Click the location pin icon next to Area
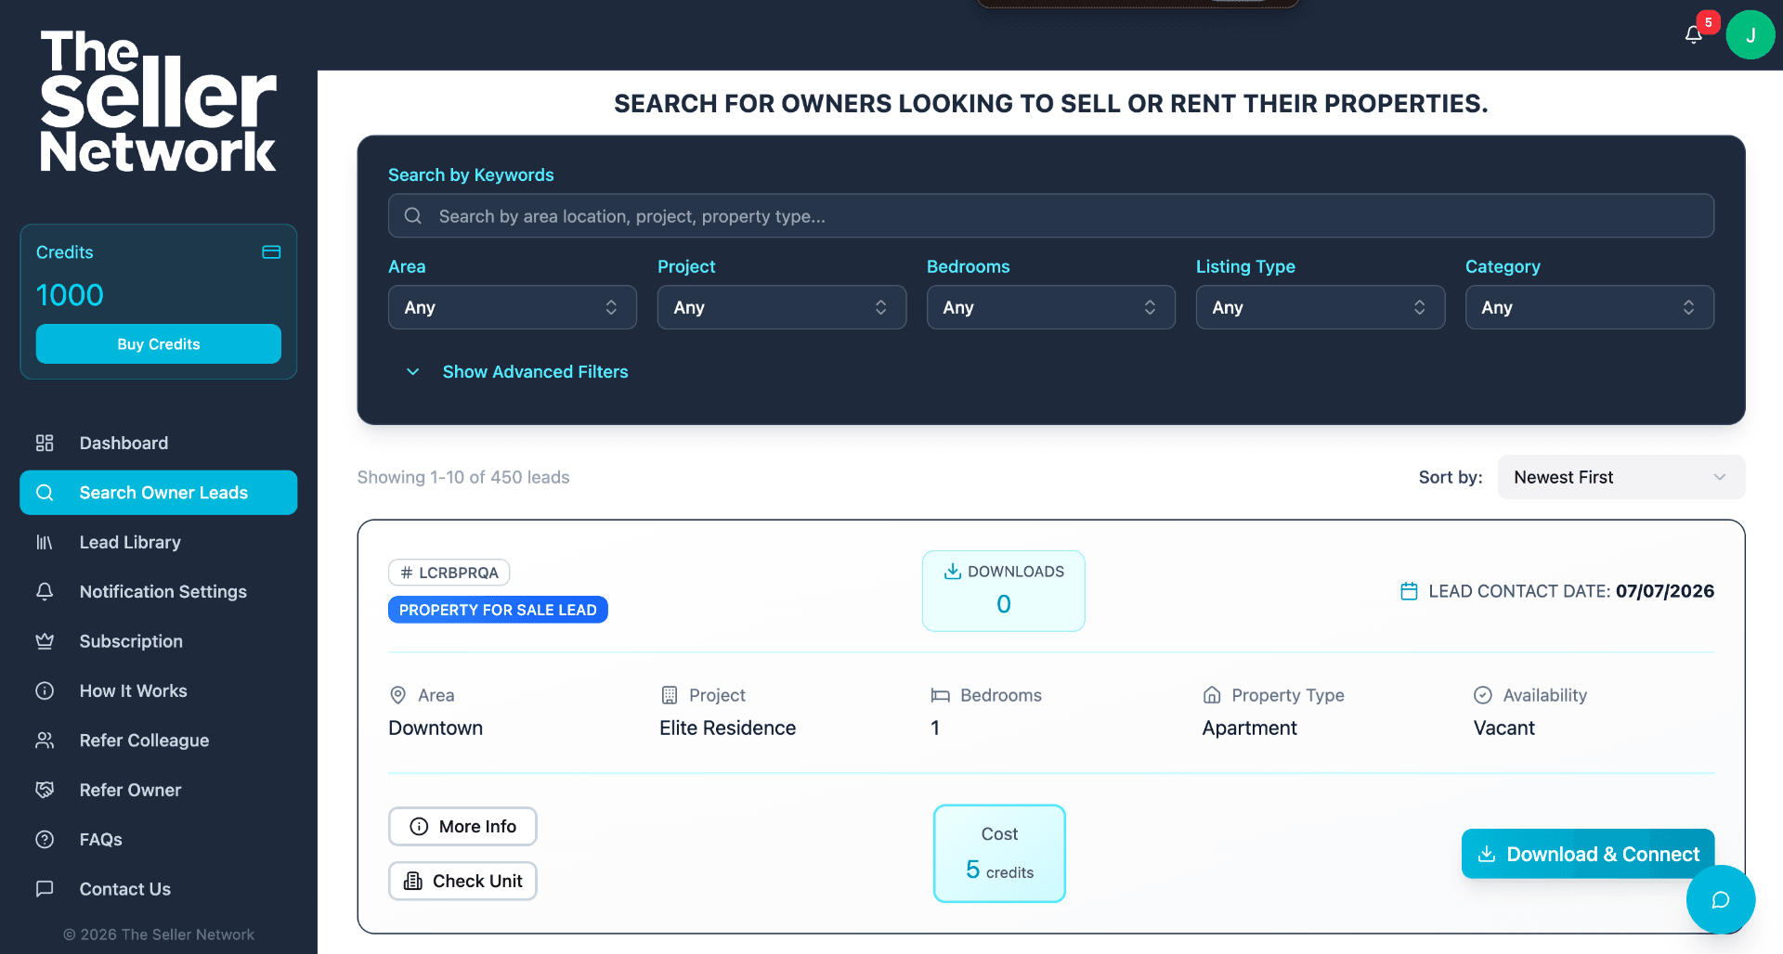 [398, 695]
